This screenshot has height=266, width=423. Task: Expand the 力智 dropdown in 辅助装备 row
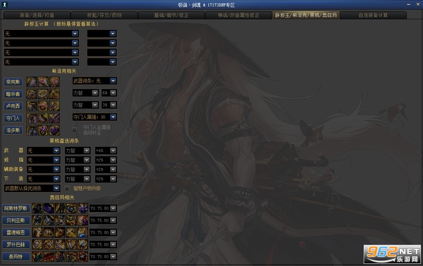tap(77, 169)
